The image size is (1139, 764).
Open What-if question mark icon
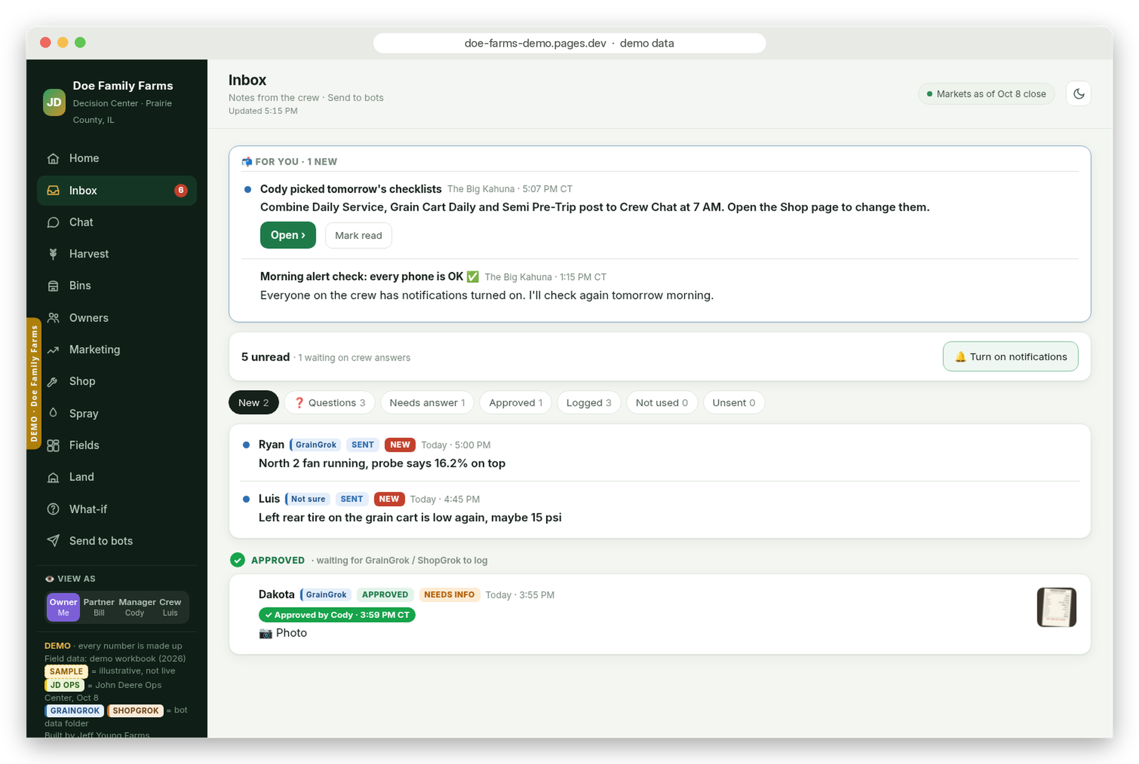pyautogui.click(x=53, y=509)
